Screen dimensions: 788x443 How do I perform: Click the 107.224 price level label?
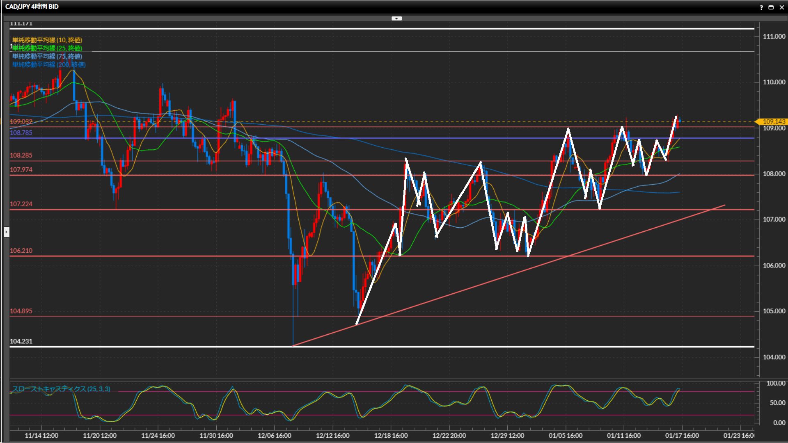pos(21,204)
